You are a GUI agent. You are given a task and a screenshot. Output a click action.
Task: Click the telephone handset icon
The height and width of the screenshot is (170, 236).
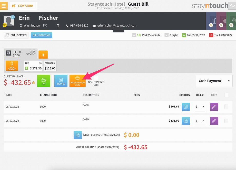point(67,26)
